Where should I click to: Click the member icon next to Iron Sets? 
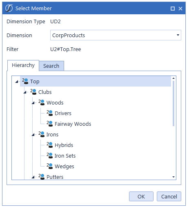click(50, 156)
